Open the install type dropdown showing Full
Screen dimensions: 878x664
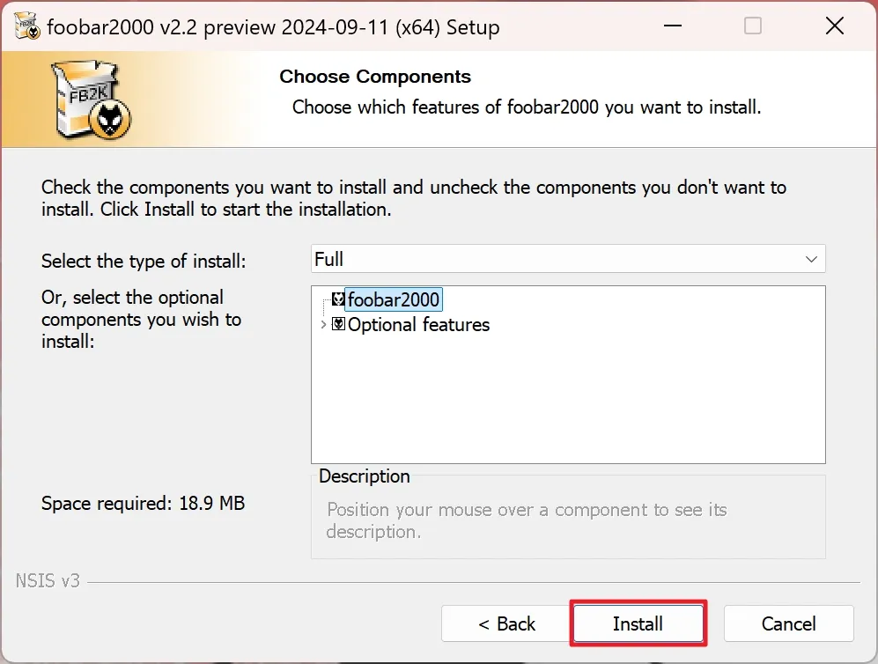(x=568, y=259)
